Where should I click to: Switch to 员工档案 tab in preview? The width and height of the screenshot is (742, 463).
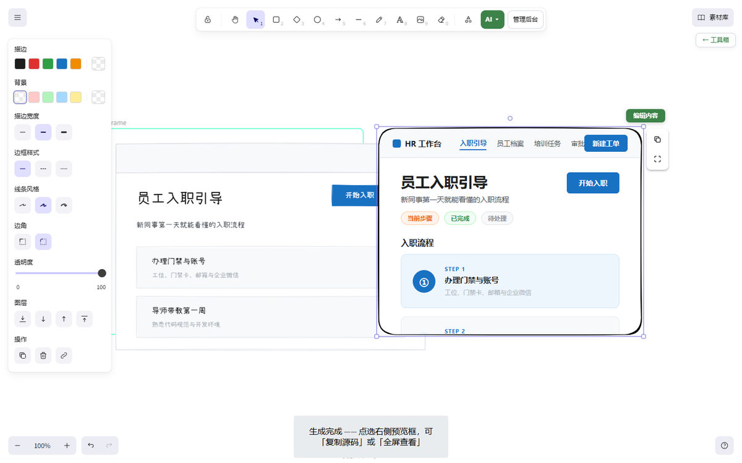[510, 144]
